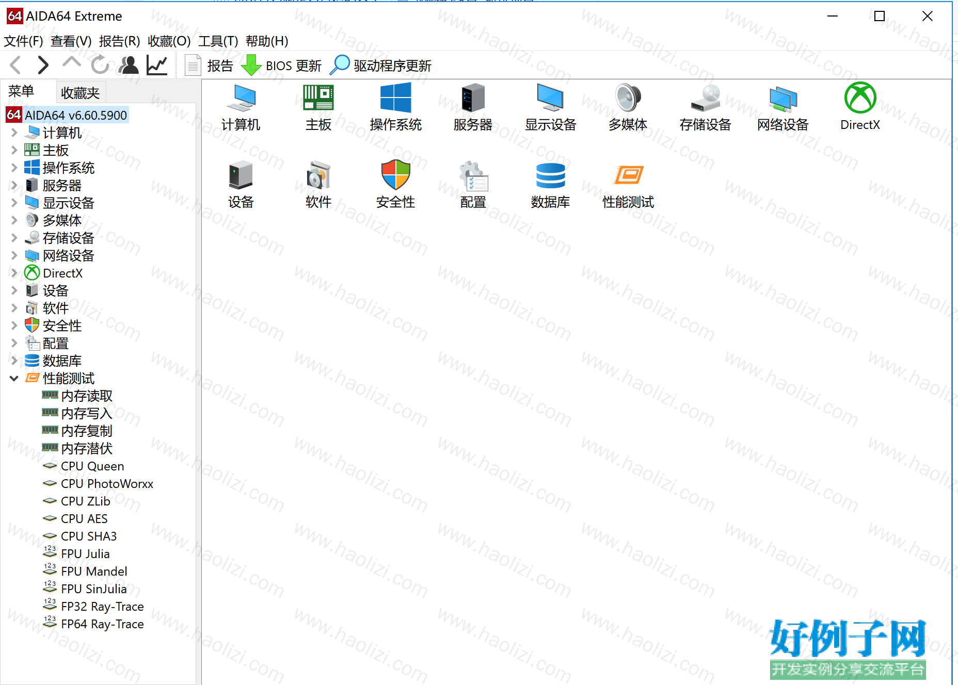Expand the 多媒体 tree node
The image size is (958, 685).
pyautogui.click(x=14, y=221)
